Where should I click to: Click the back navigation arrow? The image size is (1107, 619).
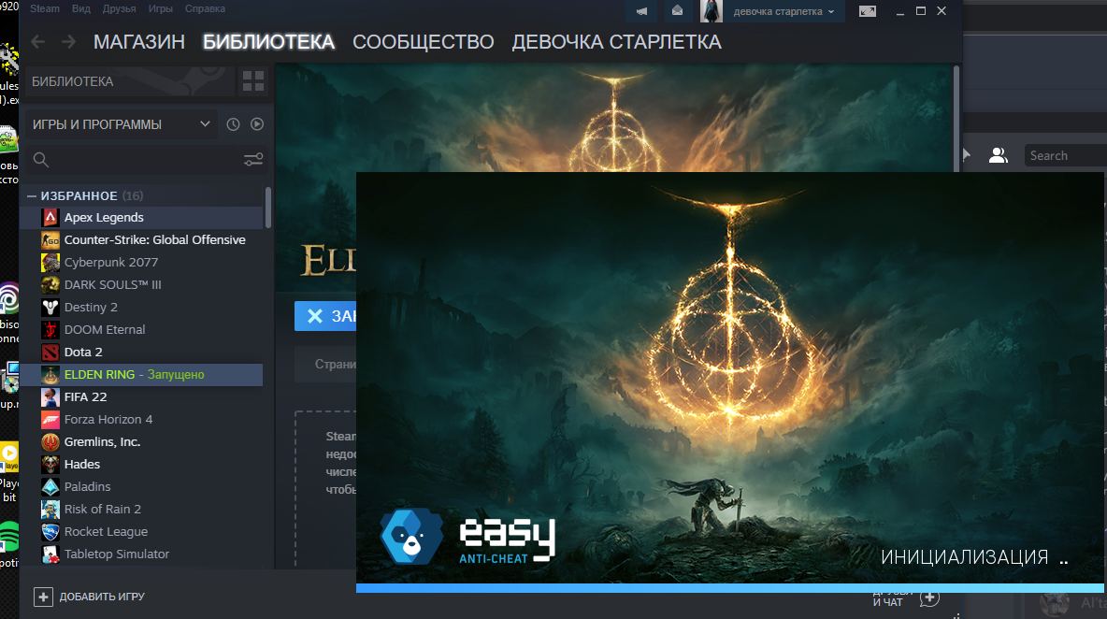(x=37, y=41)
